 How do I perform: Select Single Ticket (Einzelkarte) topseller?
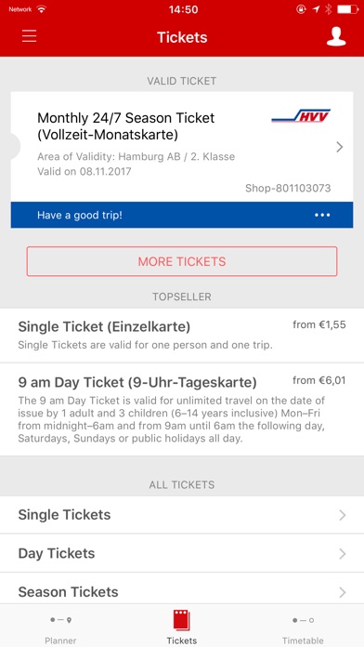pos(182,336)
